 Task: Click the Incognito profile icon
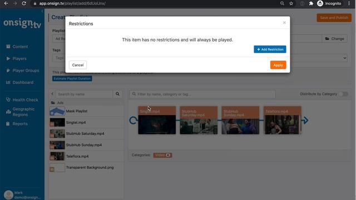(320, 3)
